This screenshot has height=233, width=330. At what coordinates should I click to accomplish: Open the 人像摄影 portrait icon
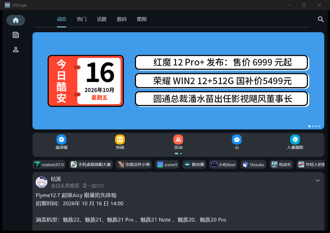point(295,139)
